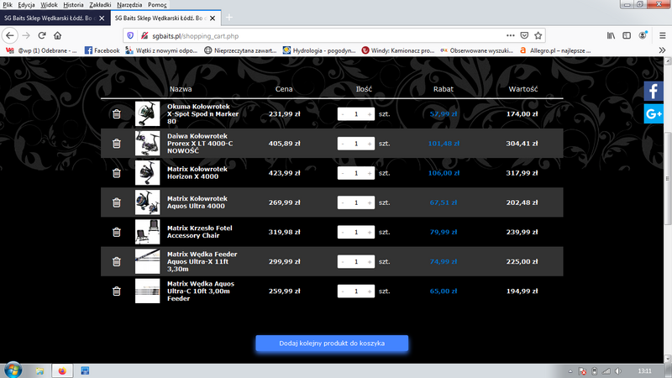
Task: Open the Pomoc menu
Action: click(157, 5)
